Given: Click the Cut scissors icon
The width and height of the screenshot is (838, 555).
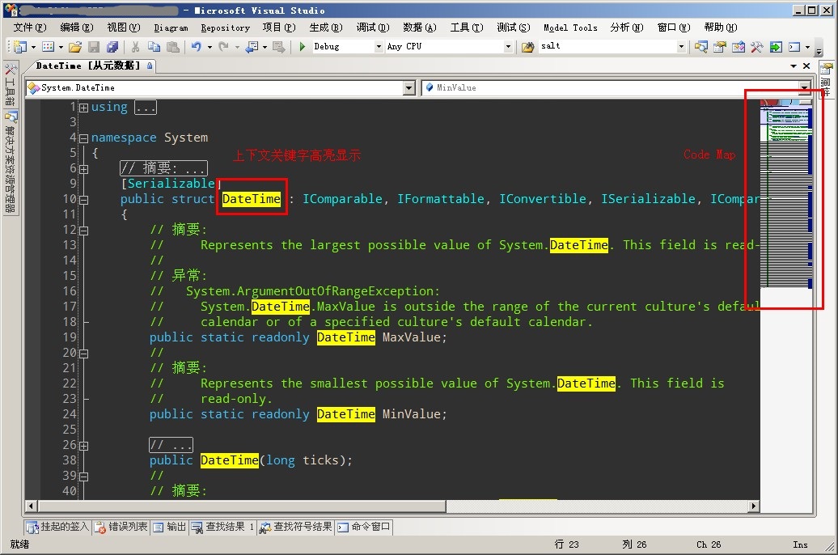Looking at the screenshot, I should point(136,47).
